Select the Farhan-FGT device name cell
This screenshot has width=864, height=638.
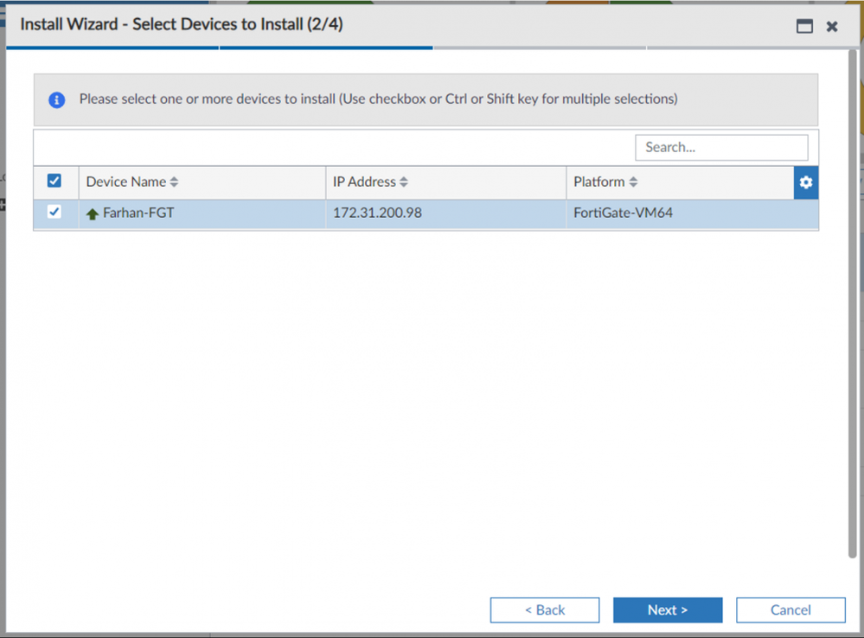click(138, 213)
